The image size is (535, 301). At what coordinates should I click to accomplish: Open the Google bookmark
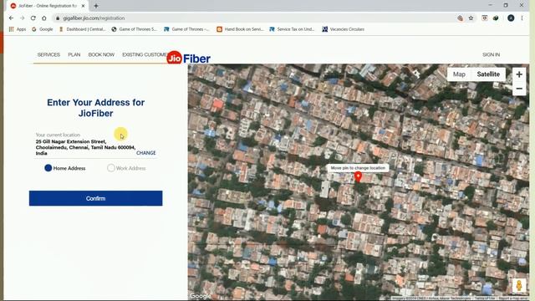[43, 29]
